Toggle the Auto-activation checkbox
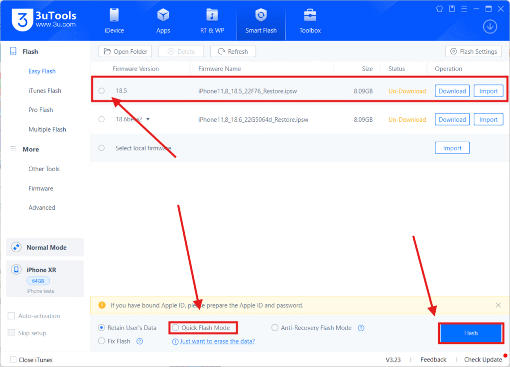Screen dimensions: 510x367 click(11, 316)
